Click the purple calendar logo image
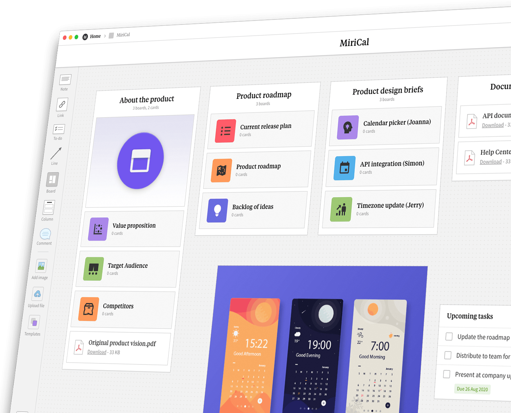The height and width of the screenshot is (413, 511). tap(141, 160)
